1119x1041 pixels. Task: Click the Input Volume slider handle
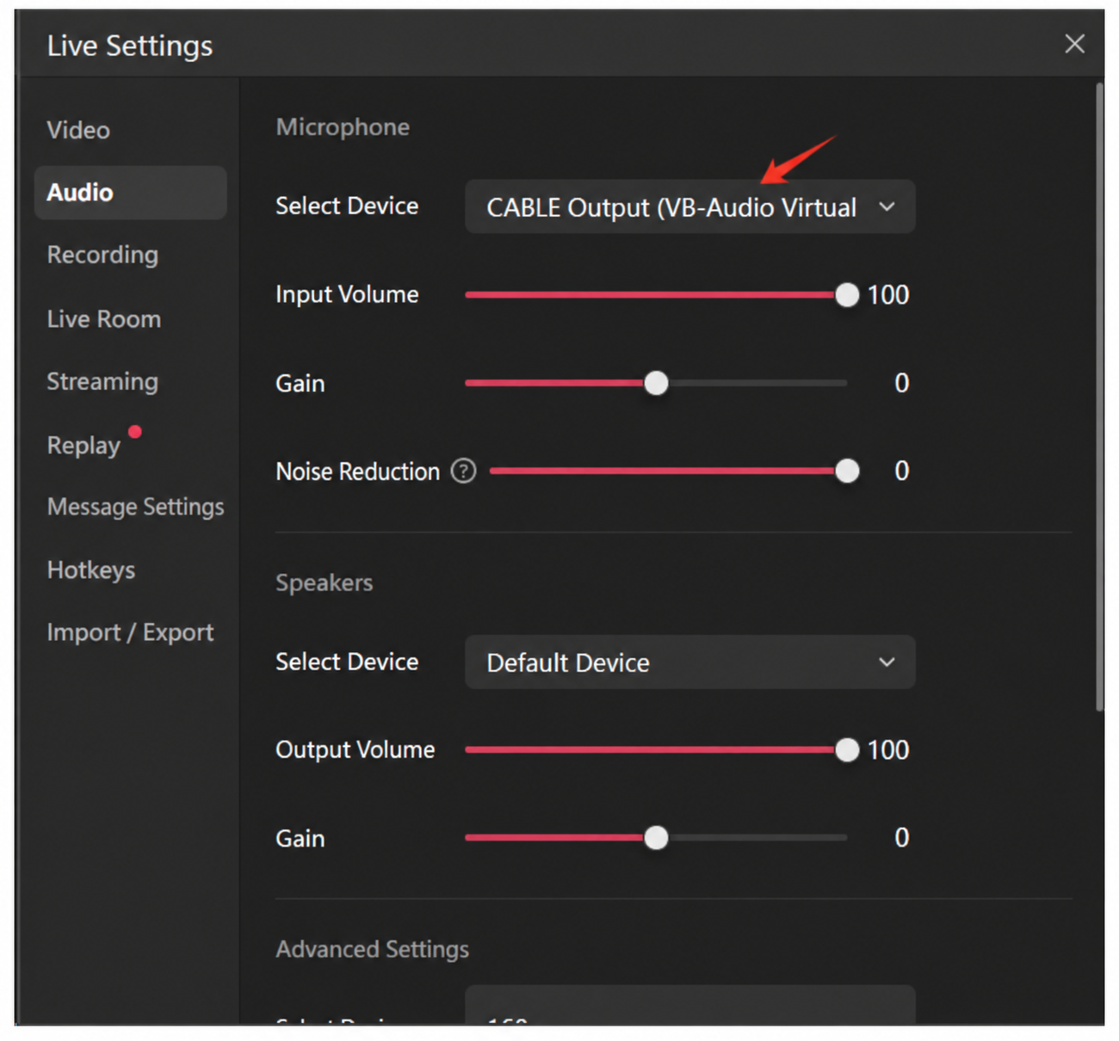[847, 295]
